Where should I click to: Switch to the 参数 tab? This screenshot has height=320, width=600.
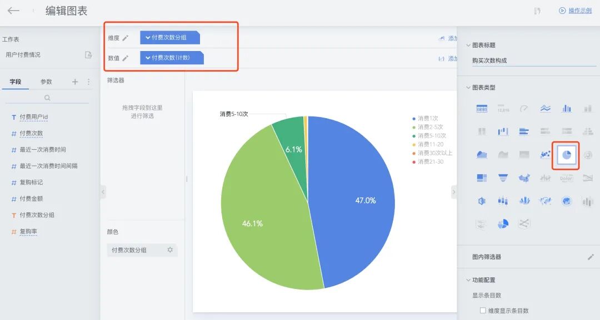[46, 82]
